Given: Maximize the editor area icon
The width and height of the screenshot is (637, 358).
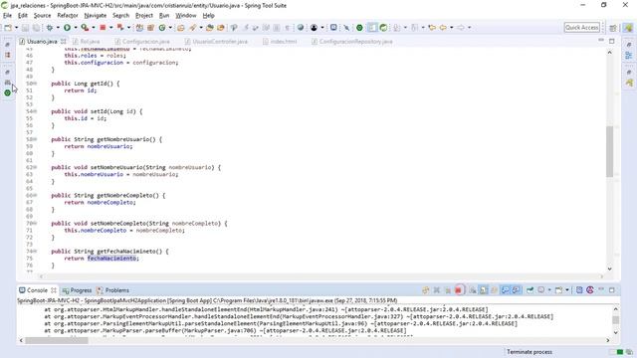Looking at the screenshot, I should tap(612, 41).
